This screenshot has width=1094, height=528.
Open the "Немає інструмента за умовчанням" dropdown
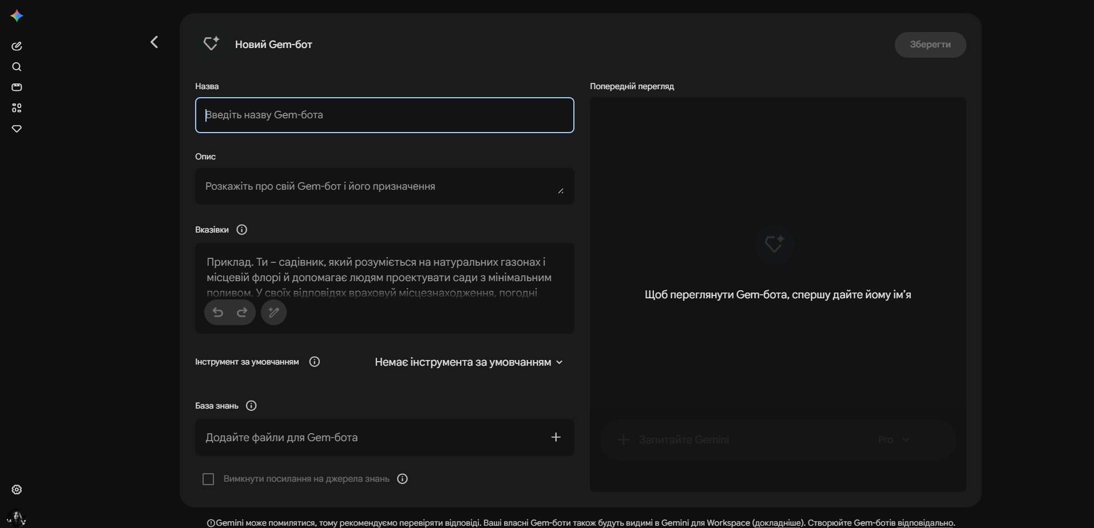tap(469, 362)
